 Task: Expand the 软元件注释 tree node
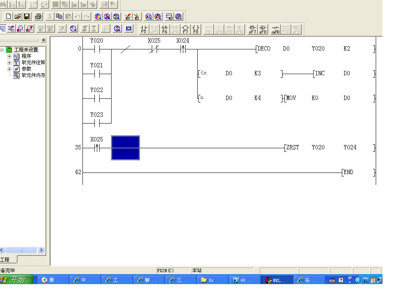[x=10, y=63]
